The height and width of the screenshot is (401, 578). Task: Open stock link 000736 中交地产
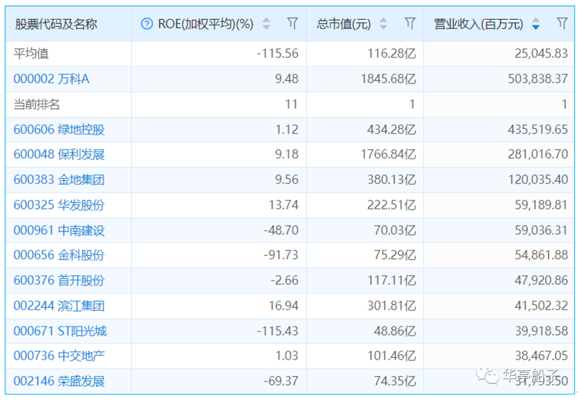point(59,356)
